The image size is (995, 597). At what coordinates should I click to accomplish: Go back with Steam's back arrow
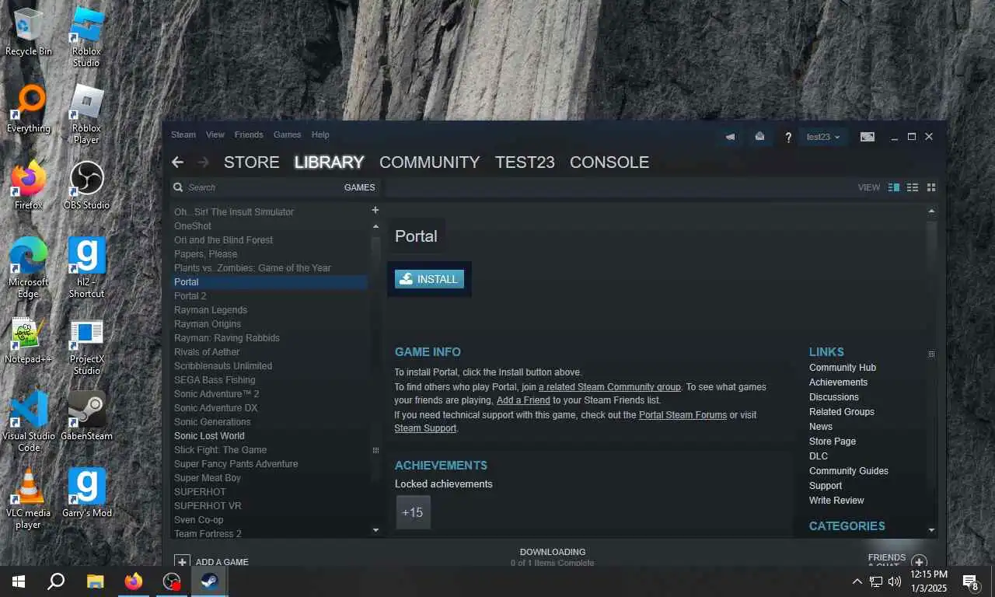pyautogui.click(x=177, y=162)
